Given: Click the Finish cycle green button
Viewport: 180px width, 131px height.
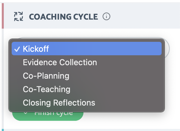Looking at the screenshot, I should (48, 116).
